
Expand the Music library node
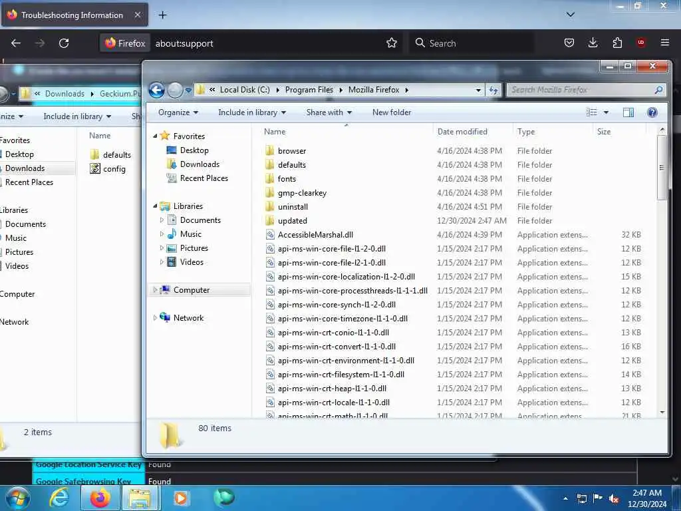162,234
